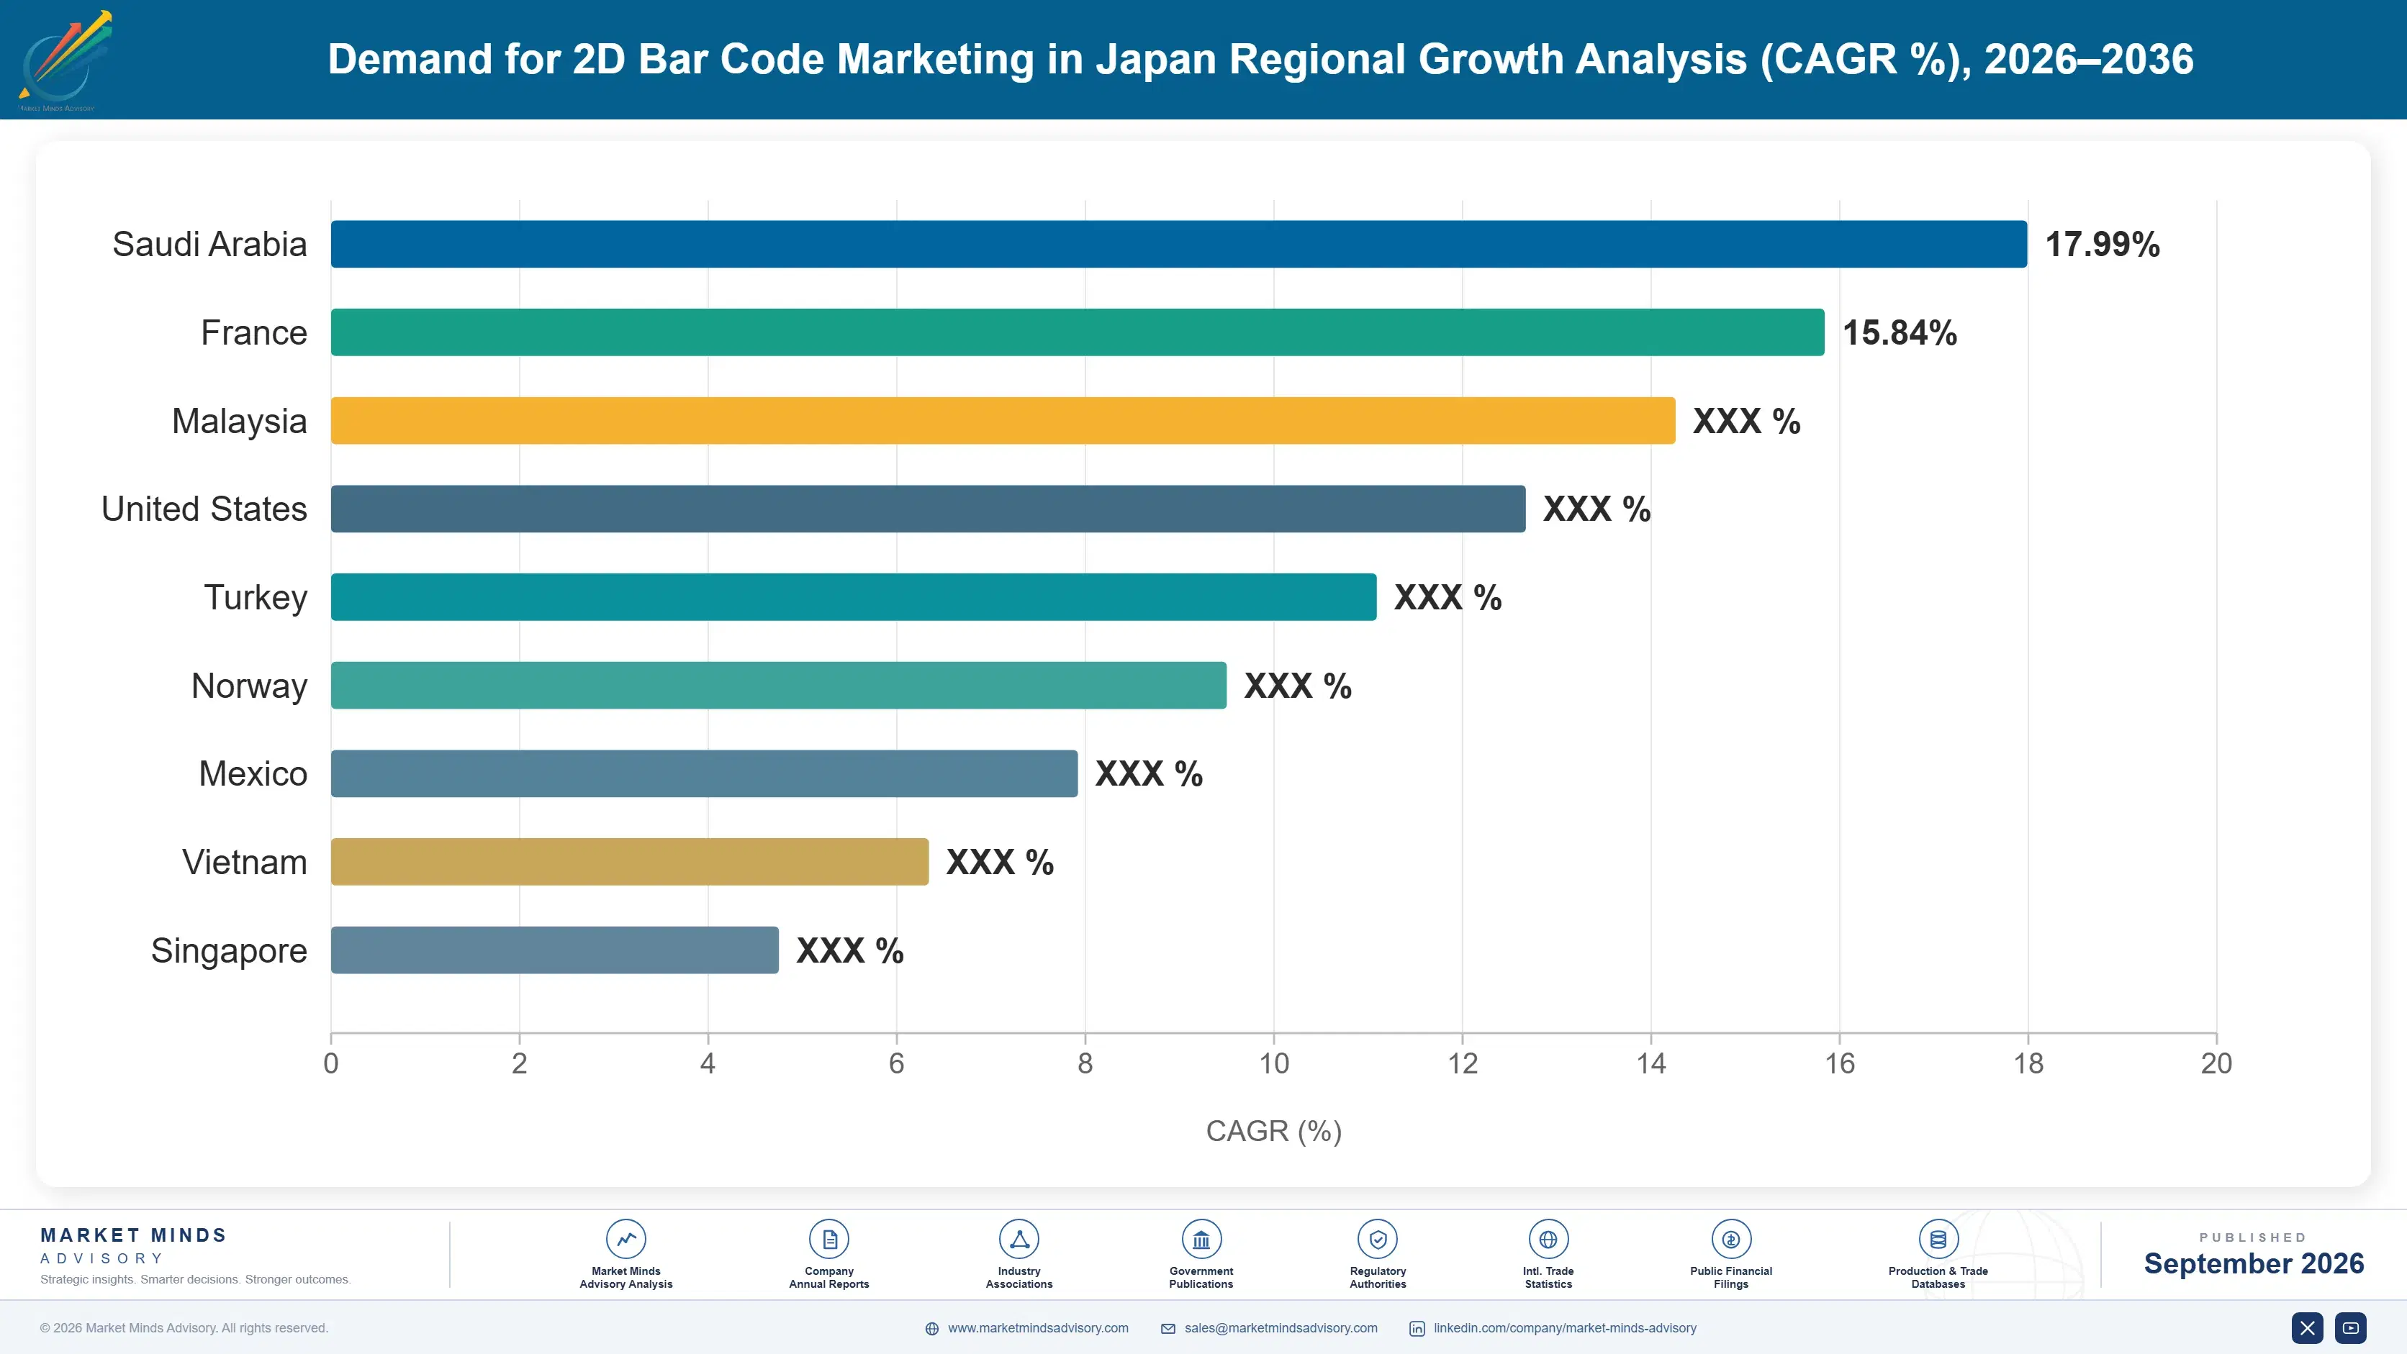Click the September 2026 published date

2254,1263
